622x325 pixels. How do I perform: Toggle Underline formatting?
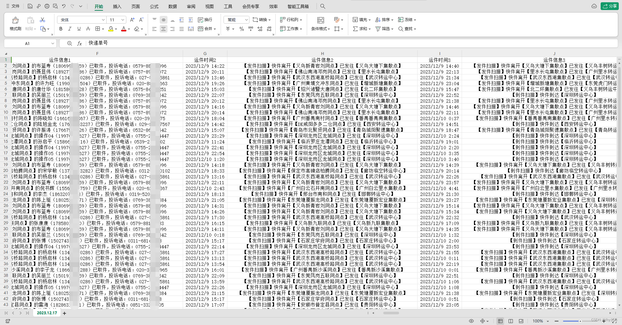[79, 29]
